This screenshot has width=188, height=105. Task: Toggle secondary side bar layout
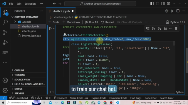[x=163, y=3]
